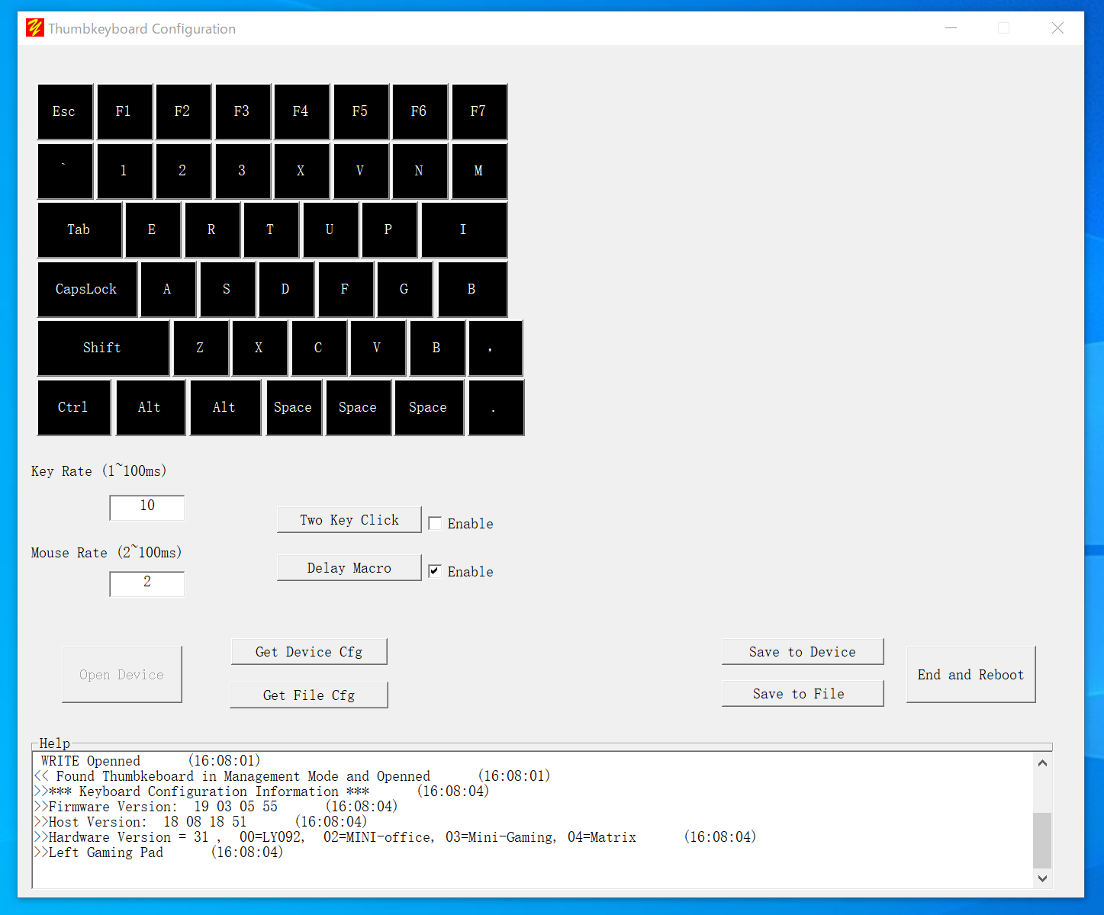Click Save to Device

pyautogui.click(x=802, y=652)
